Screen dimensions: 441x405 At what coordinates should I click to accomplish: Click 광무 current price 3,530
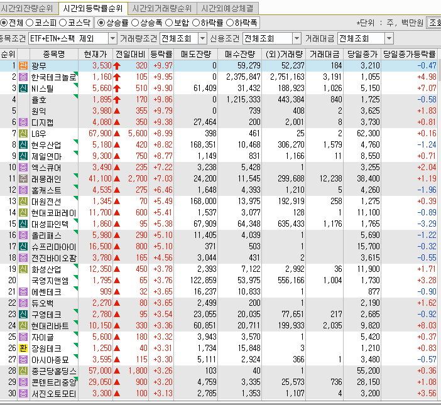pos(102,66)
